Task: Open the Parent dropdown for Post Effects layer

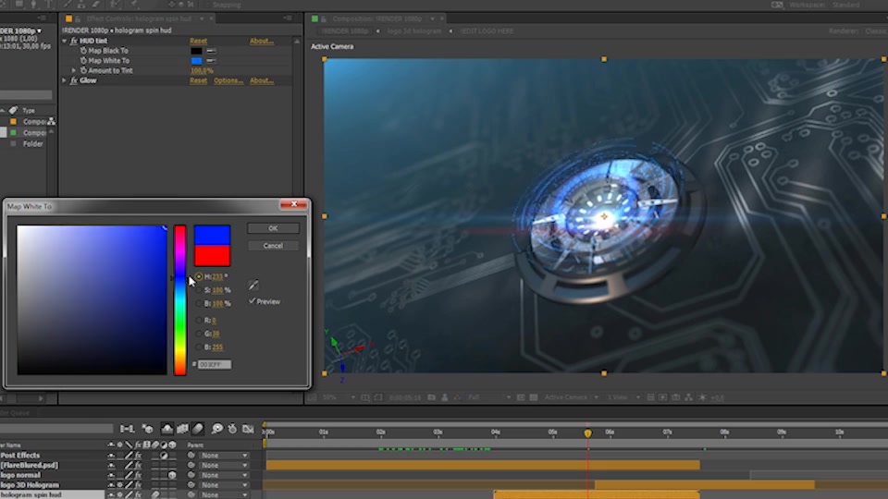Action: (224, 456)
